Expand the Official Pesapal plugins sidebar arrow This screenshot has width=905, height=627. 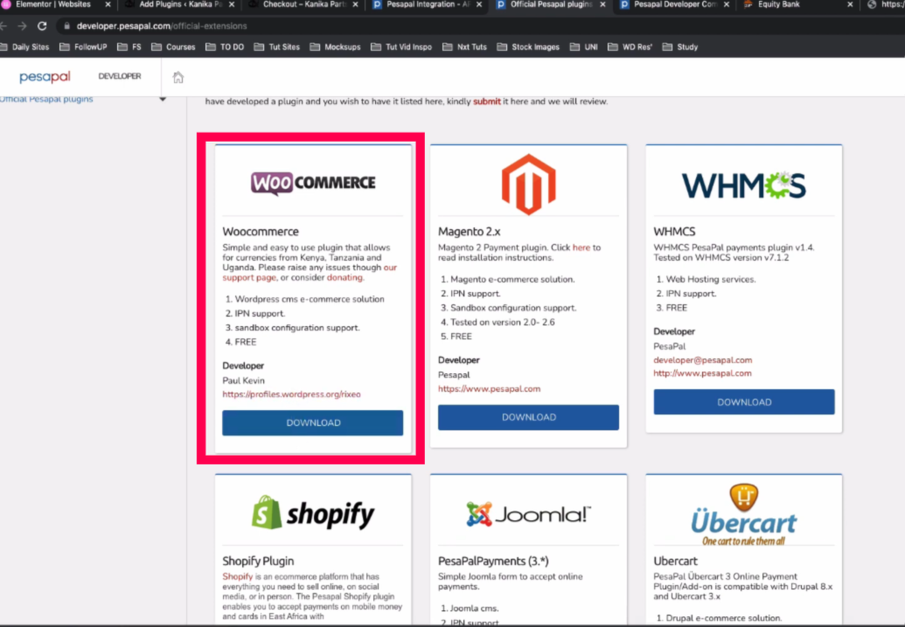click(163, 100)
